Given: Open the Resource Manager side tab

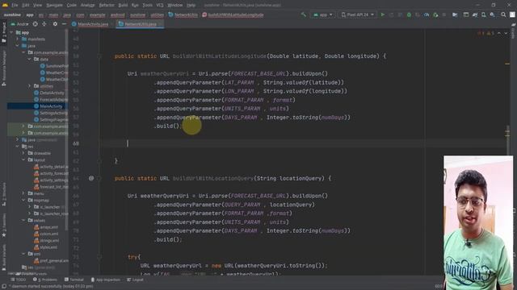Looking at the screenshot, I should click(x=4, y=68).
